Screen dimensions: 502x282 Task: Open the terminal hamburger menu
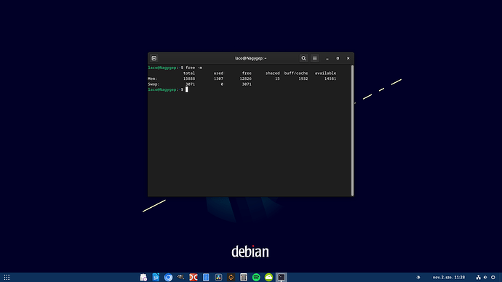click(315, 58)
